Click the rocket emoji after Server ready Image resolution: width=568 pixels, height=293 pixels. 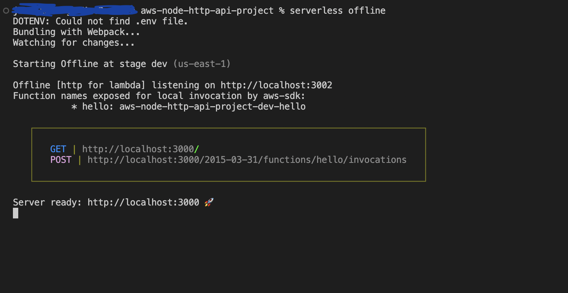tap(209, 202)
